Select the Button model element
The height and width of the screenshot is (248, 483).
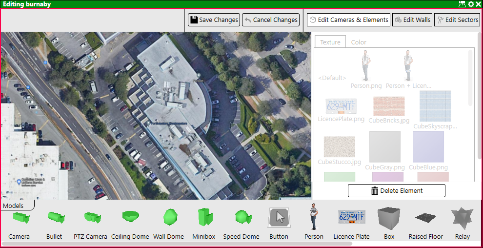pyautogui.click(x=279, y=218)
